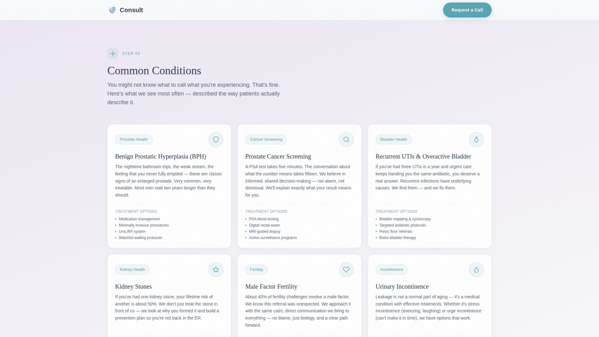Open the Benign Prostatic Hyperplasia (BPH) heading
The height and width of the screenshot is (337, 599).
161,156
